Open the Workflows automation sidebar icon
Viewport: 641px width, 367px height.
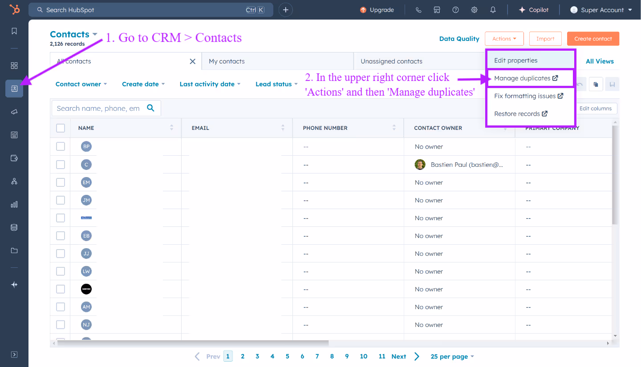(x=14, y=181)
